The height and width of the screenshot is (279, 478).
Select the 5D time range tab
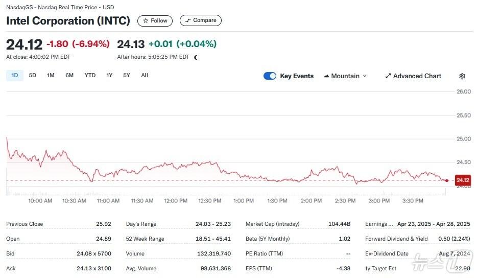[x=33, y=76]
